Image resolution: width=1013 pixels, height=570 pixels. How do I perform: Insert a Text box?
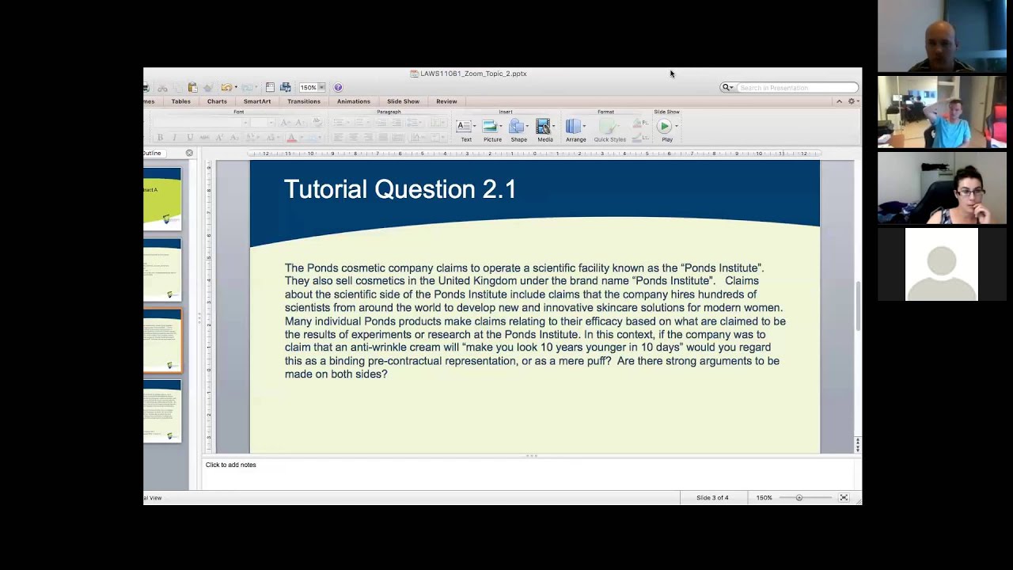[465, 131]
